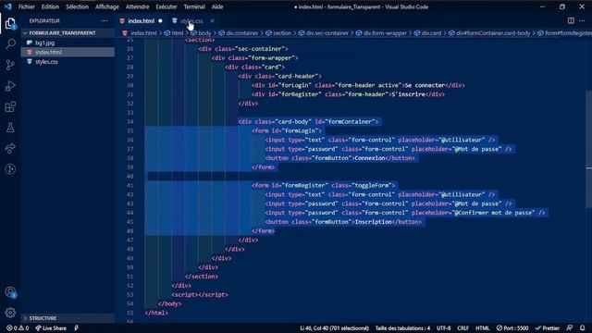Screen dimensions: 592x333
Task: Open styles.css in the explorer tree
Action: pyautogui.click(x=46, y=62)
